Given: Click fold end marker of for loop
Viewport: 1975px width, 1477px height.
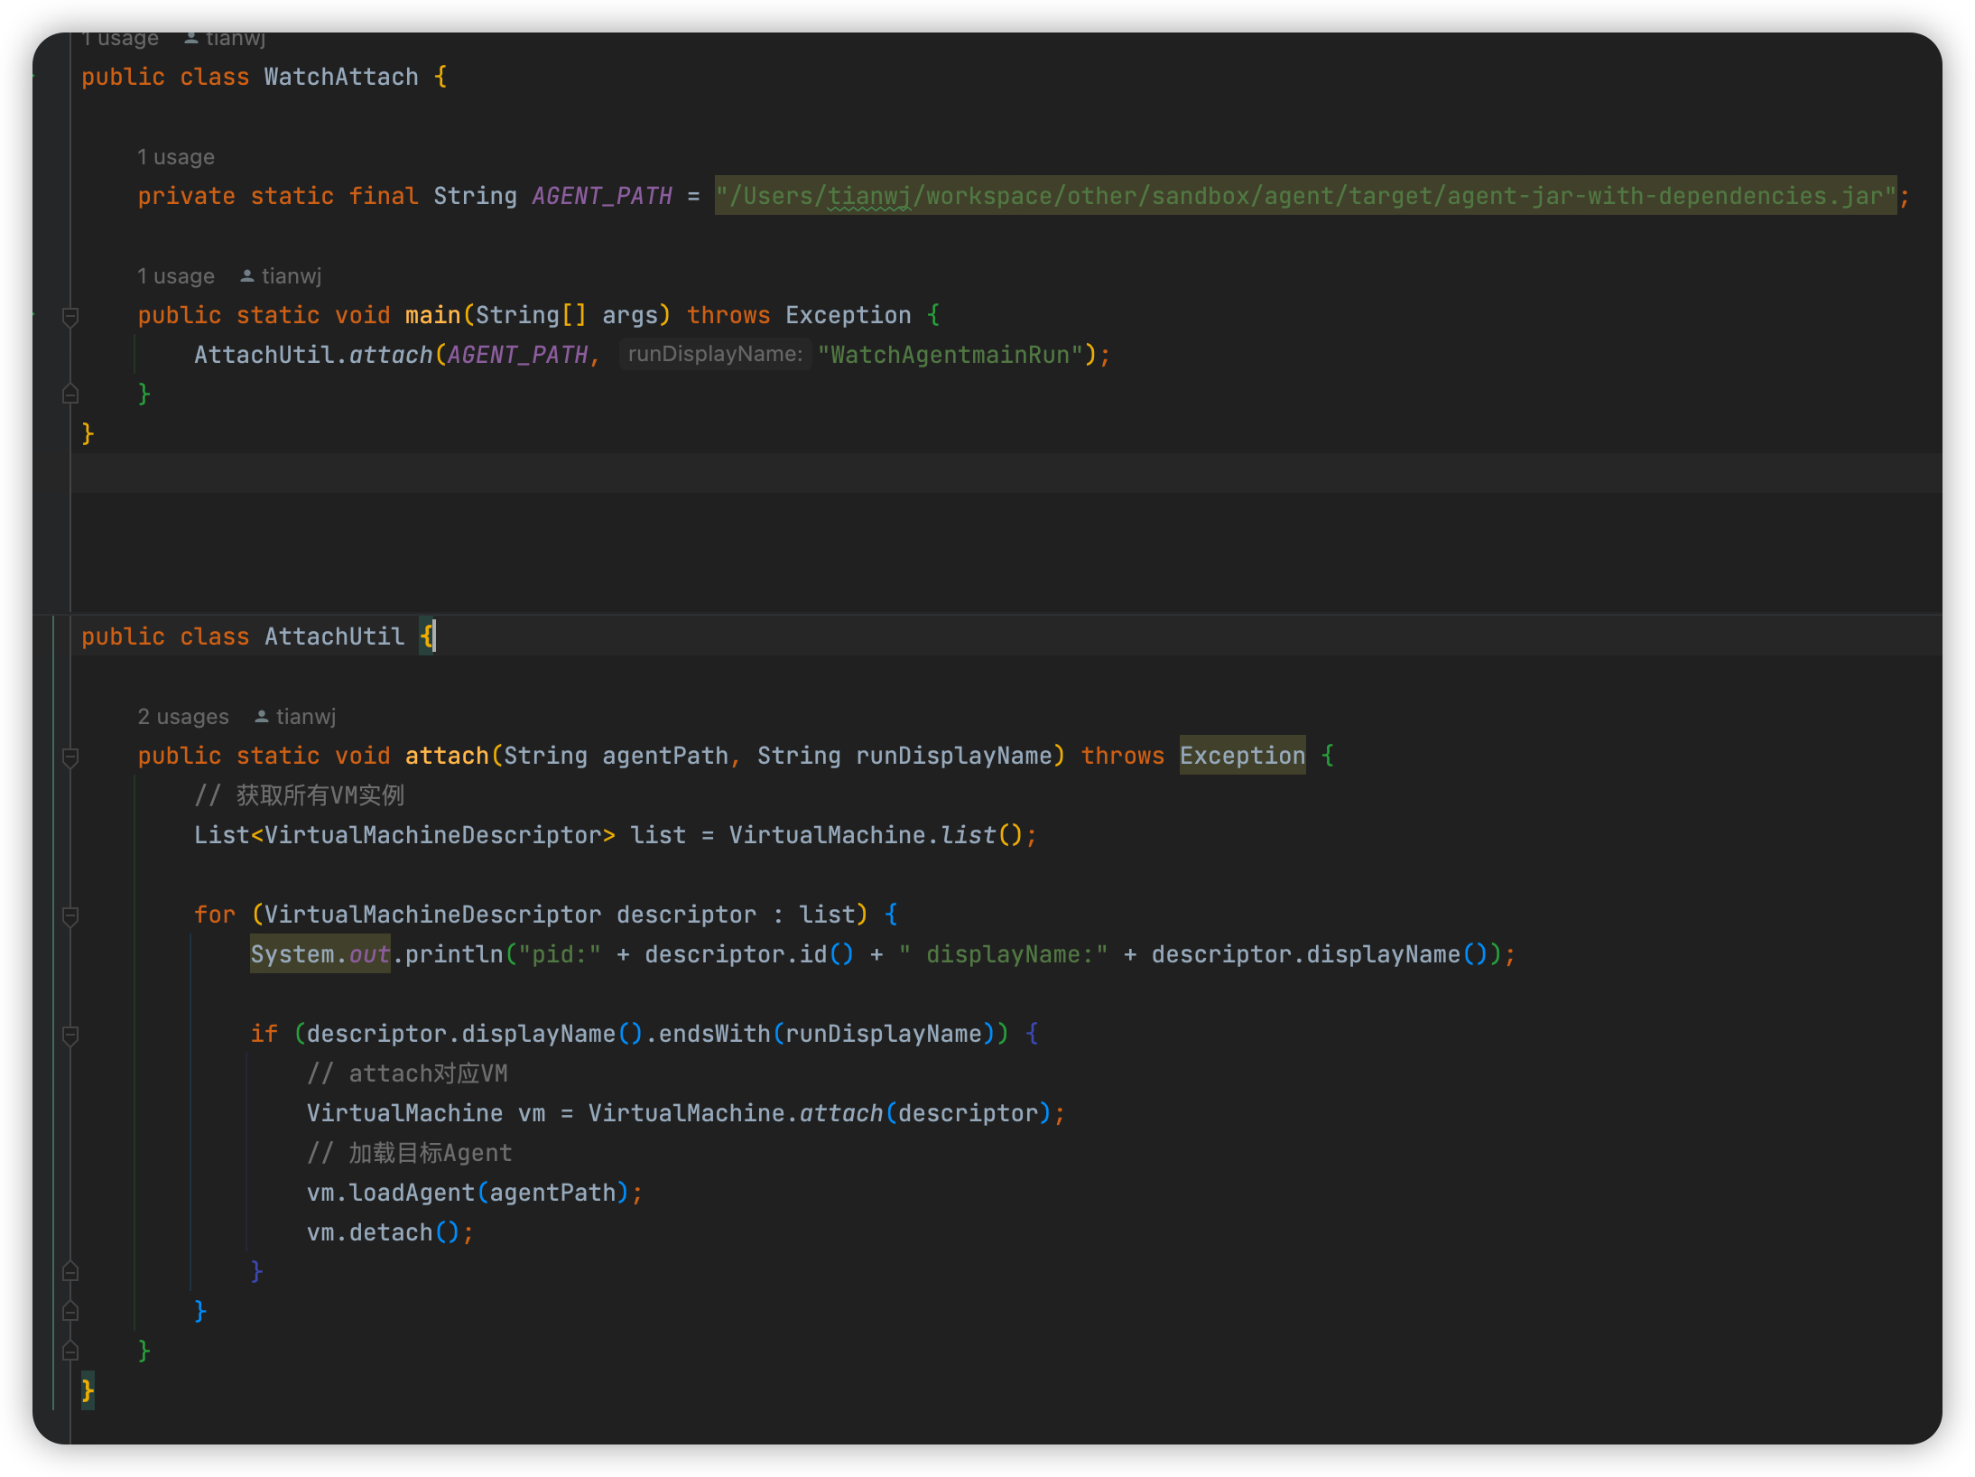Looking at the screenshot, I should 70,1312.
